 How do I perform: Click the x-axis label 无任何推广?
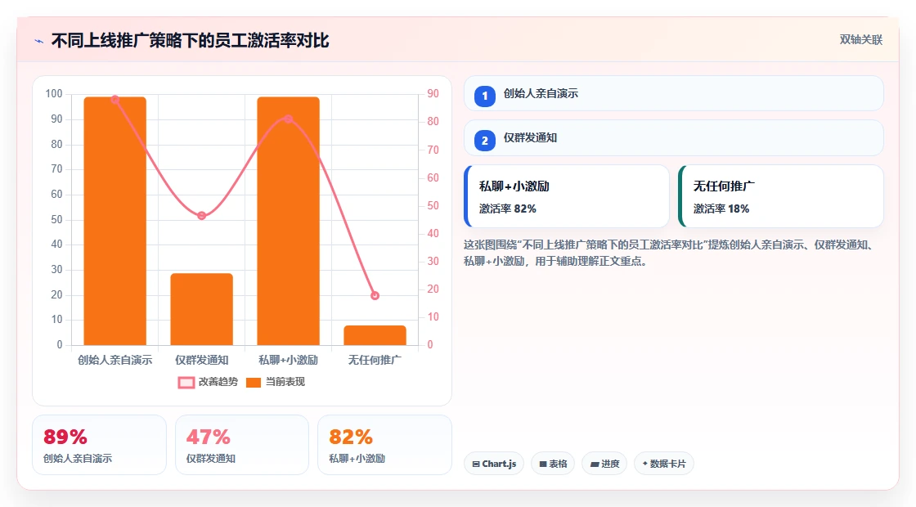coord(375,361)
